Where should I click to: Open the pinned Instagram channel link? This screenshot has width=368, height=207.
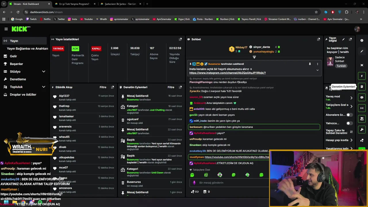click(x=227, y=73)
